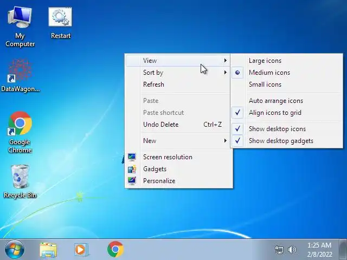The image size is (347, 260).
Task: Launch Chrome from the taskbar
Action: tap(115, 249)
